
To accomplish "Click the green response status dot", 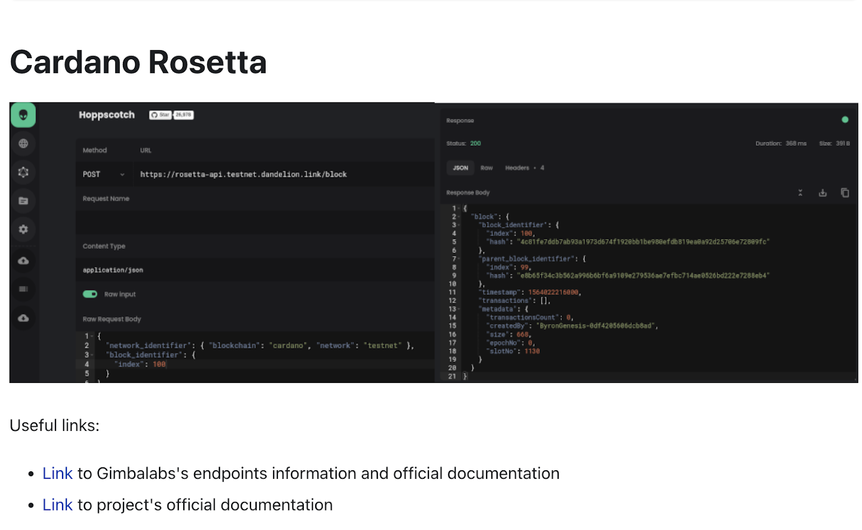I will coord(845,120).
